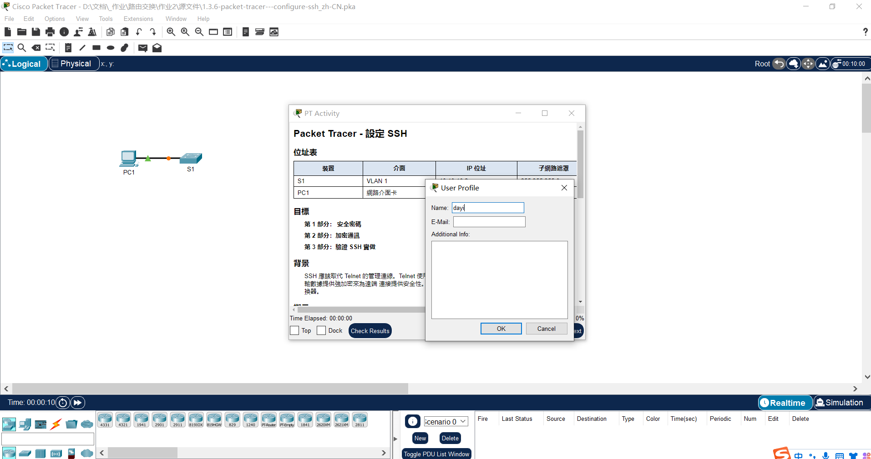Pick the PT-Router device

269,420
